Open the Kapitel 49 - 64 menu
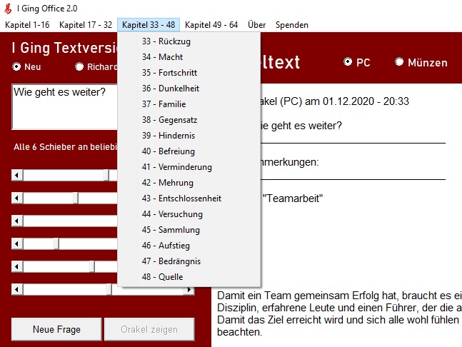Viewport: 462px width, 347px height. 211,25
